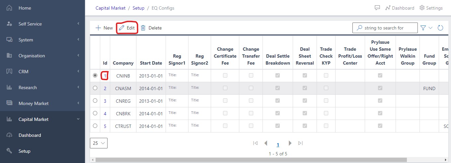Click the Money Market icon
The height and width of the screenshot is (163, 451).
(9, 103)
